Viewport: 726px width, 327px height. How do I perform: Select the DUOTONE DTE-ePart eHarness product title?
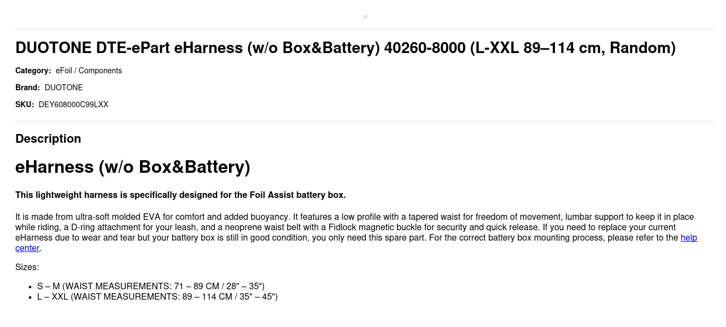346,48
